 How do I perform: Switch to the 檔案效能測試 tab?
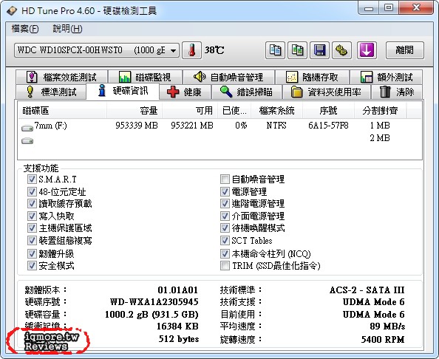pos(61,78)
